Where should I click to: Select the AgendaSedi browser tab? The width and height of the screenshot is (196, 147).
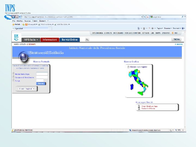point(30,29)
